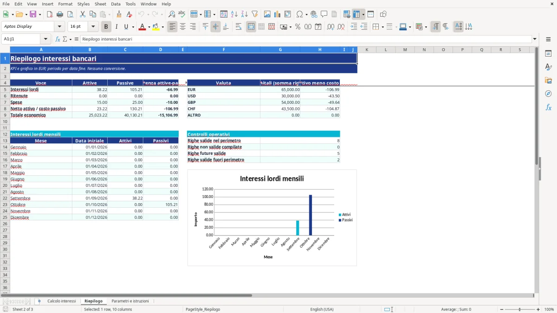The width and height of the screenshot is (557, 313).
Task: Toggle Bold formatting
Action: 106,27
